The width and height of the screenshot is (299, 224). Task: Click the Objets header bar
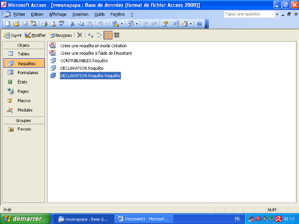click(x=24, y=45)
